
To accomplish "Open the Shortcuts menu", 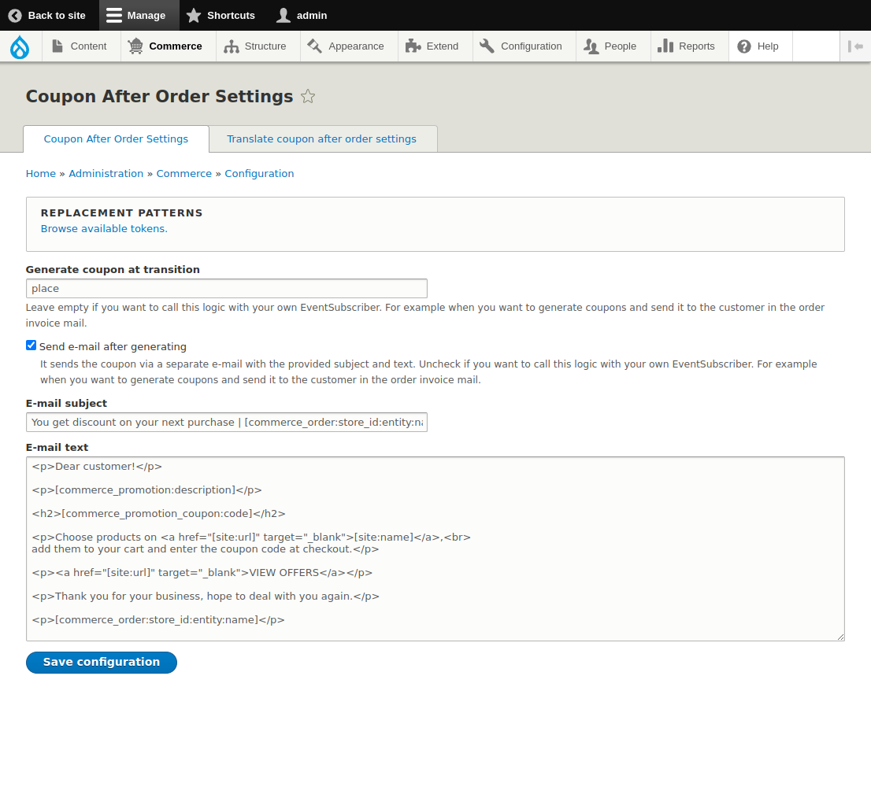I will pos(221,15).
